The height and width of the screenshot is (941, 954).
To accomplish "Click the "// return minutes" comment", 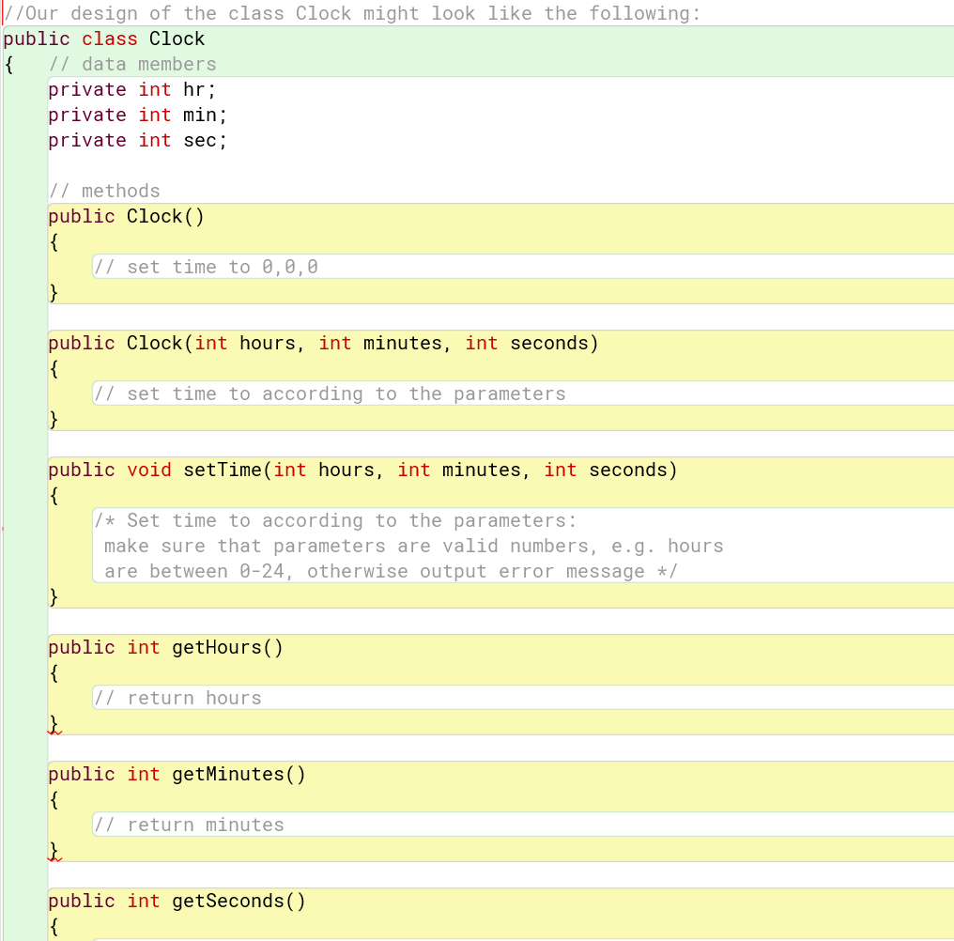I will (x=188, y=825).
